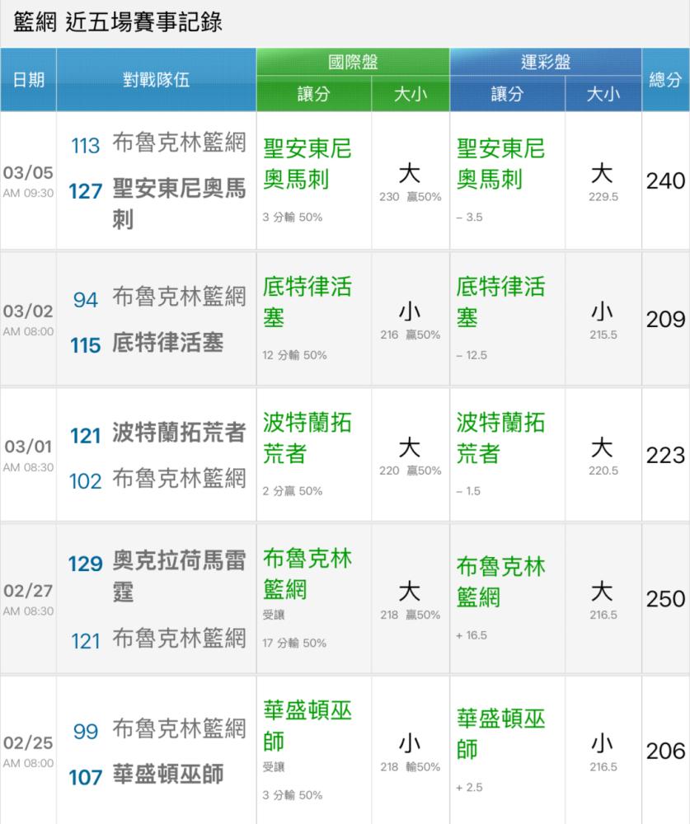Click 底特律活塞 team name in 03/02 matchup

coord(168,343)
